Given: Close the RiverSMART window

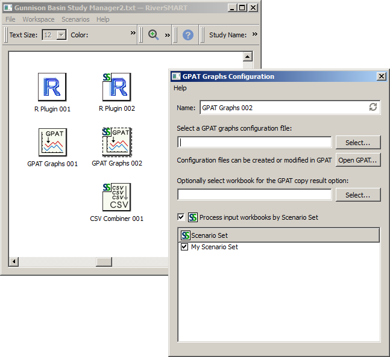Looking at the screenshot, I should tap(253, 8).
